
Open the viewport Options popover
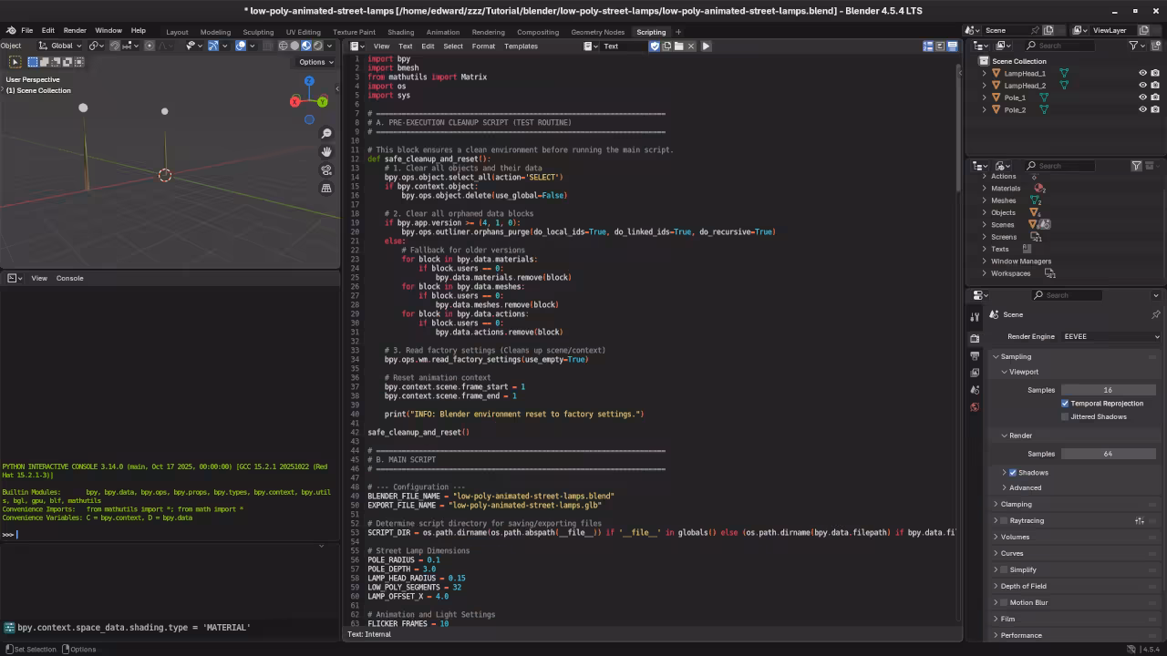click(x=316, y=62)
